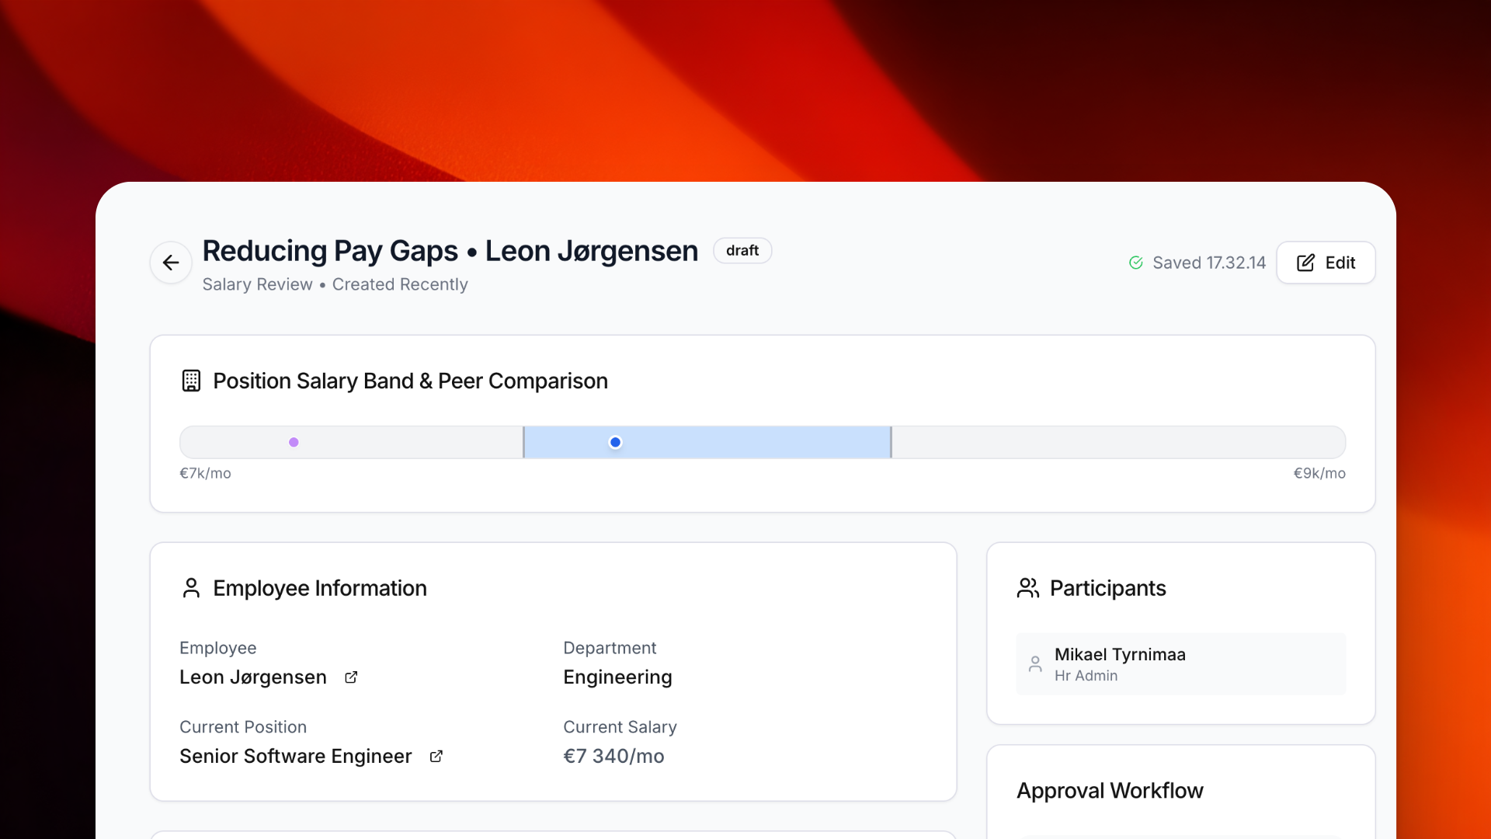Click the person icon beside Employee Information
Viewport: 1491px width, 839px height.
[191, 588]
